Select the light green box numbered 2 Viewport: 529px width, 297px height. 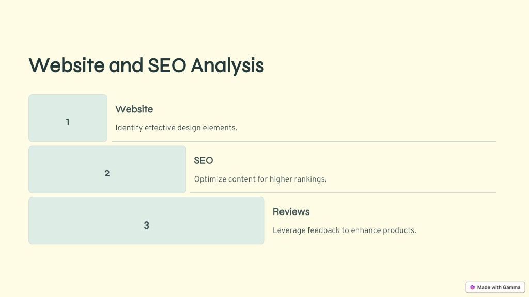click(107, 169)
